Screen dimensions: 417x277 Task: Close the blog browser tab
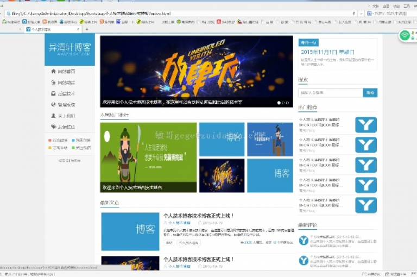(x=78, y=29)
